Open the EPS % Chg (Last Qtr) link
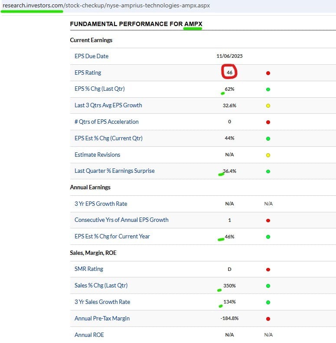The width and height of the screenshot is (336, 343). pos(100,89)
